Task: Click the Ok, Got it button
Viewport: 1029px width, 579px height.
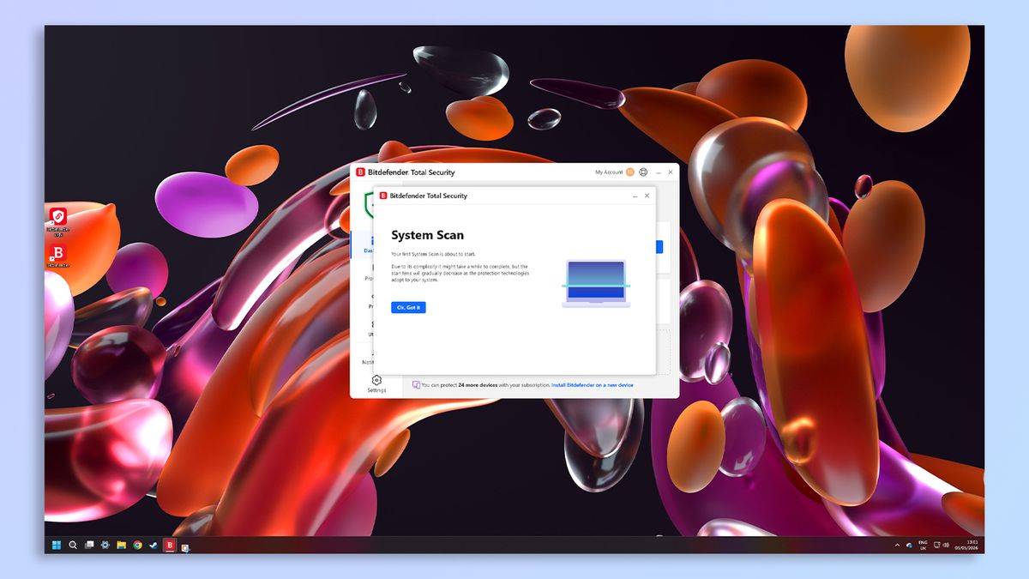Action: click(x=408, y=307)
